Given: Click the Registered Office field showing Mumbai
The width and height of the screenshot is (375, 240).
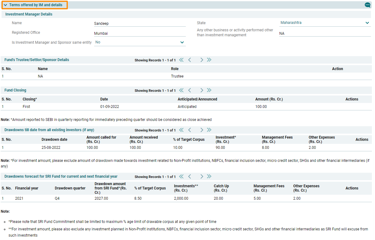Looking at the screenshot, I should (x=140, y=33).
